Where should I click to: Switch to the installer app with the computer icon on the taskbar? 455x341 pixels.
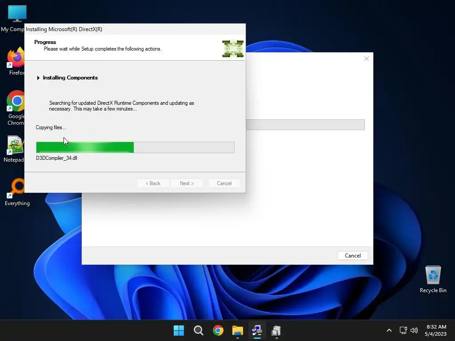tap(257, 330)
